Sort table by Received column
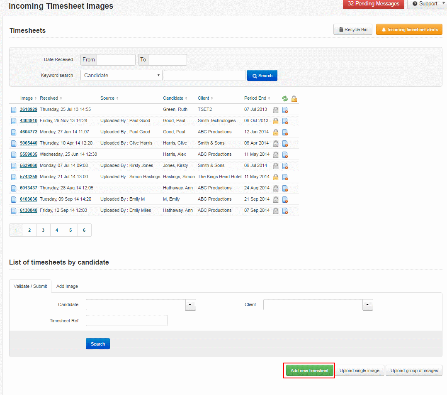 (51, 98)
